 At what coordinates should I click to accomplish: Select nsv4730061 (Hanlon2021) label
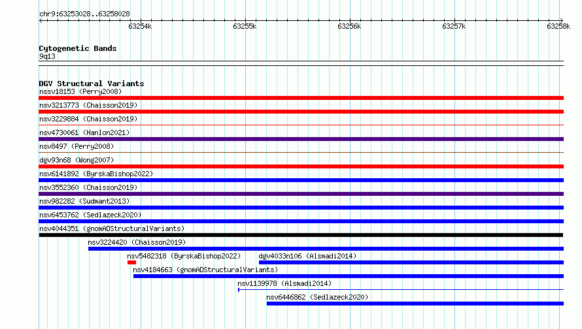84,133
